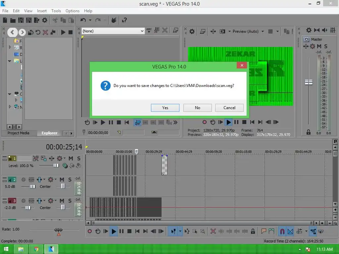The image size is (339, 254).
Task: Open the Normal Edit Tool dropdown arrow
Action: [180, 231]
